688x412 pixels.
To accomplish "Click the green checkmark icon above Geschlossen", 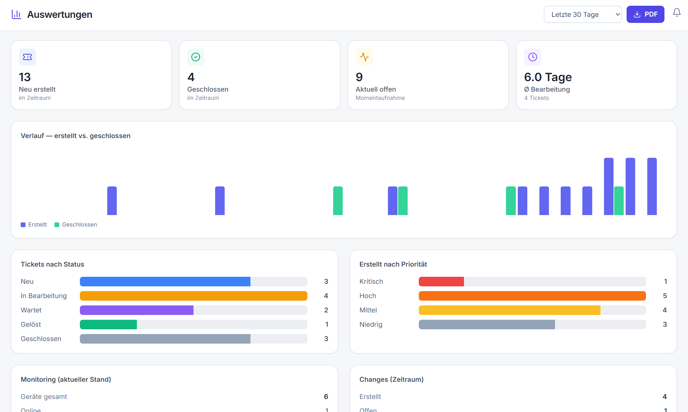I will [196, 57].
